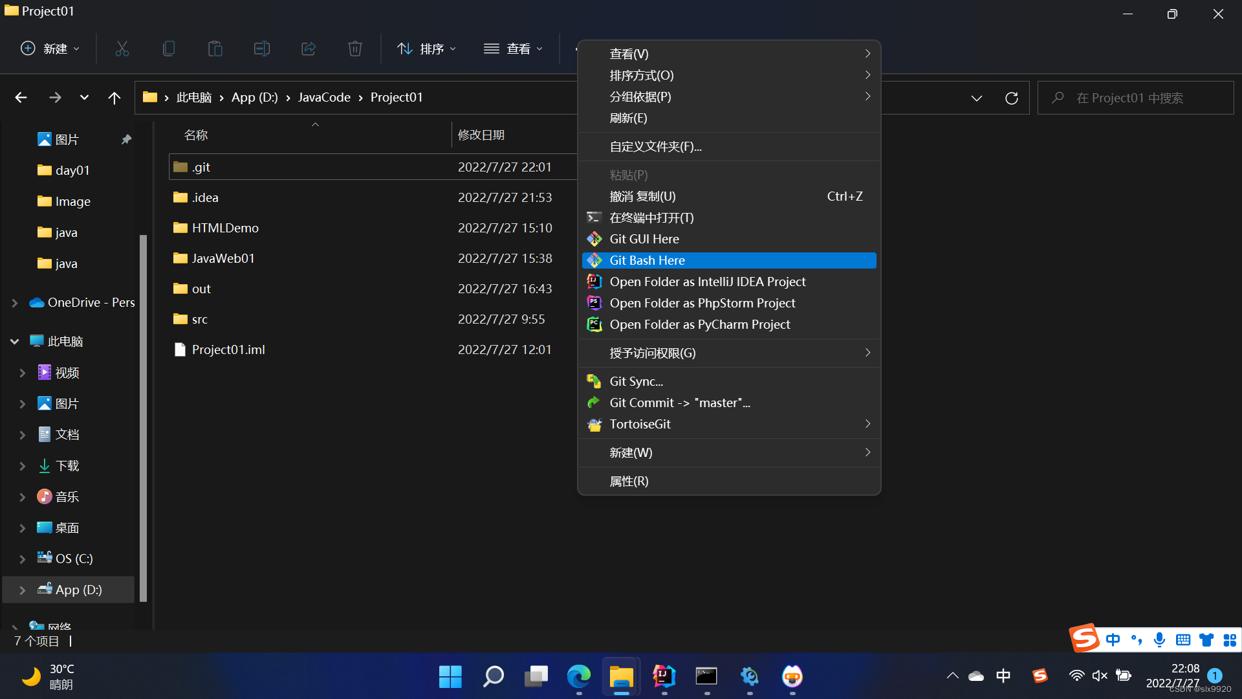Click the Share toolbar icon

[x=308, y=49]
